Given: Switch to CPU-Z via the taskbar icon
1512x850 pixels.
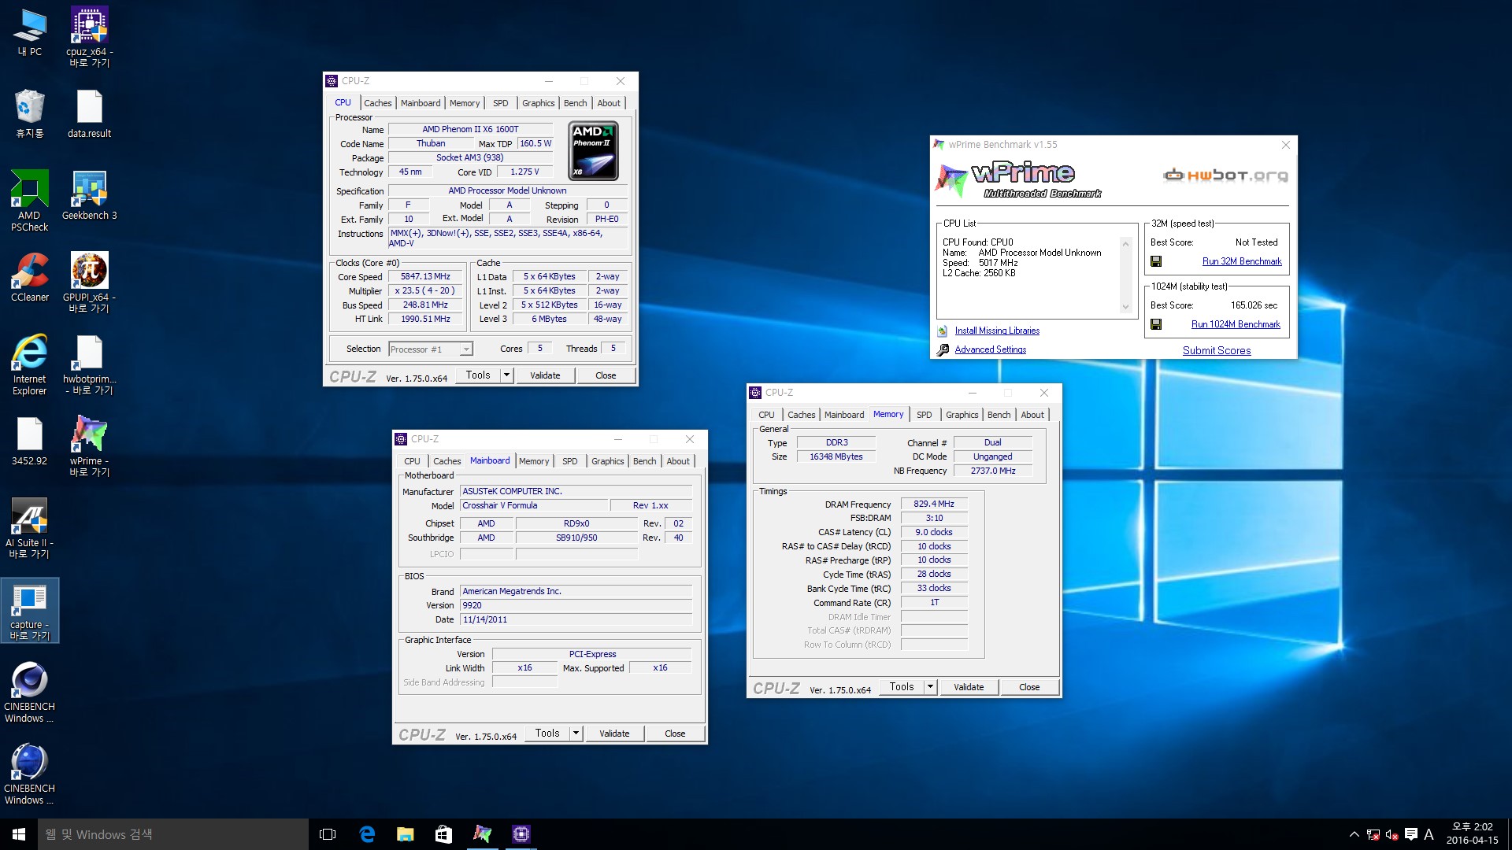Looking at the screenshot, I should [521, 834].
